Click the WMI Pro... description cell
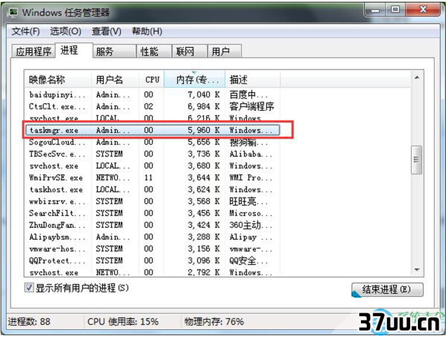The image size is (447, 337). (x=251, y=178)
